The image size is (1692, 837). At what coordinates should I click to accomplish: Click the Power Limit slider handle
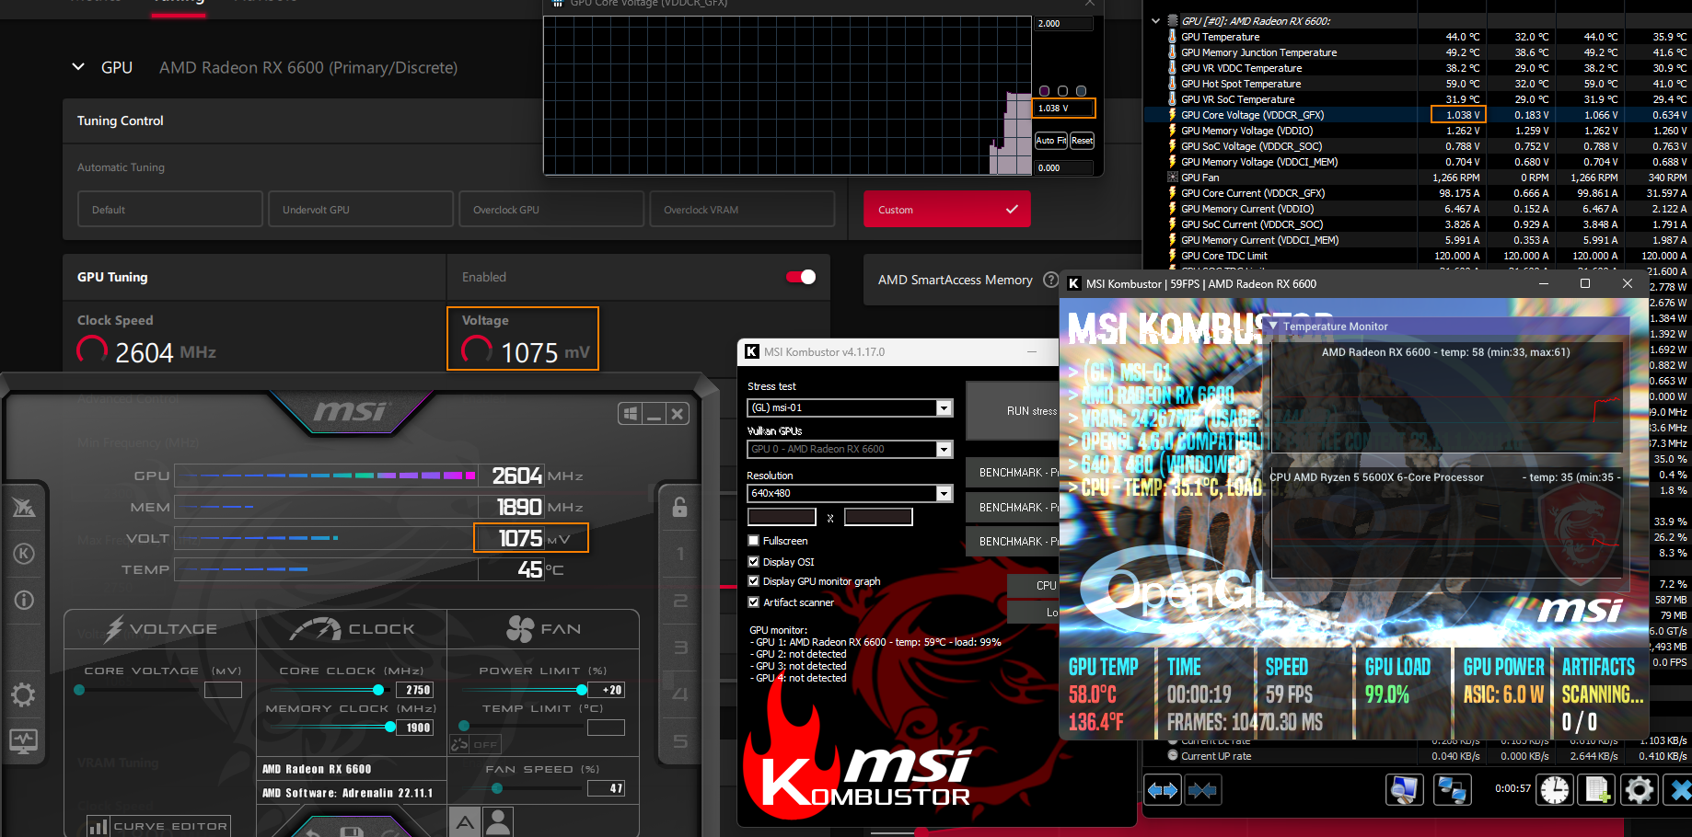582,690
